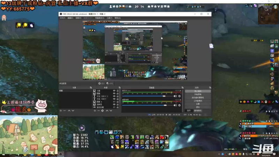Open the source 属性 properties button
279x157 pixels.
coord(101,83)
